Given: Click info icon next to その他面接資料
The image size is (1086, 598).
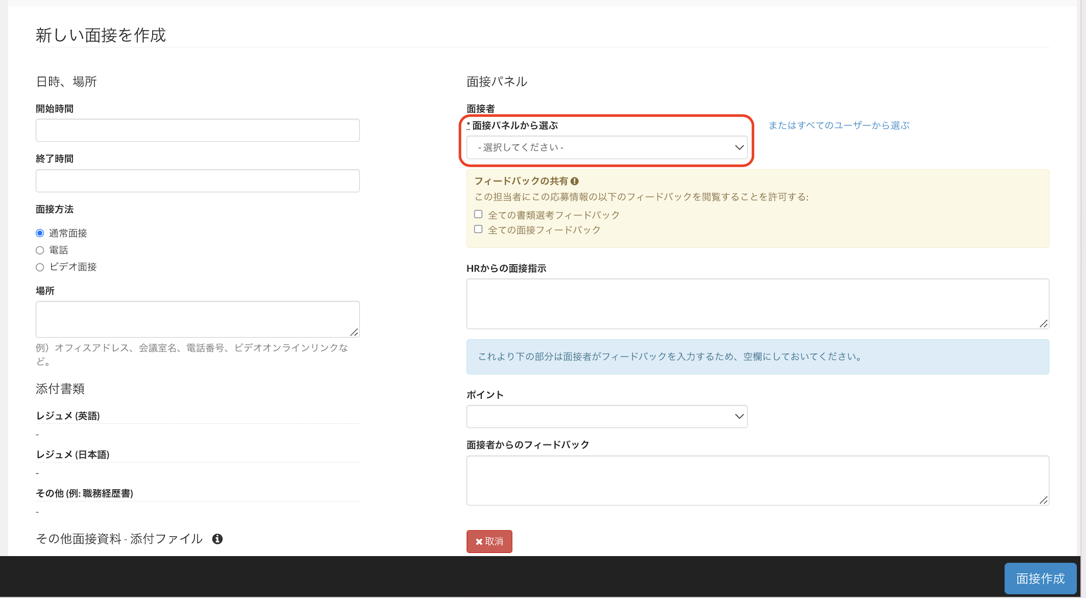Looking at the screenshot, I should click(217, 539).
